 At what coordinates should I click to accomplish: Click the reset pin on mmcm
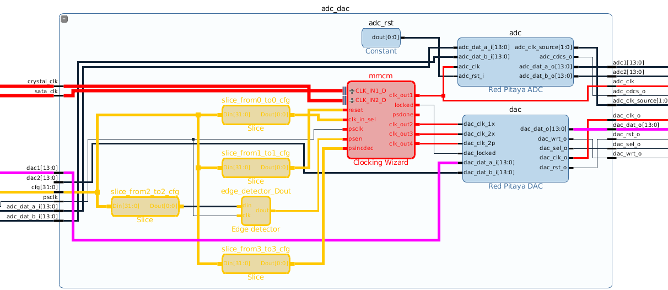tap(355, 110)
